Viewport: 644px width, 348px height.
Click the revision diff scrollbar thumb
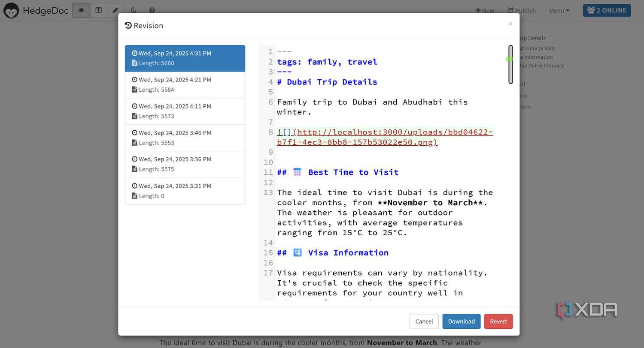510,64
